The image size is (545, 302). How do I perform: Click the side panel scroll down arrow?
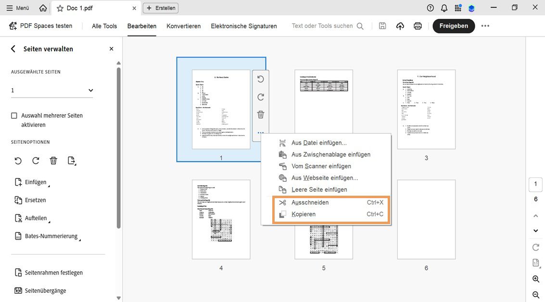(118, 298)
